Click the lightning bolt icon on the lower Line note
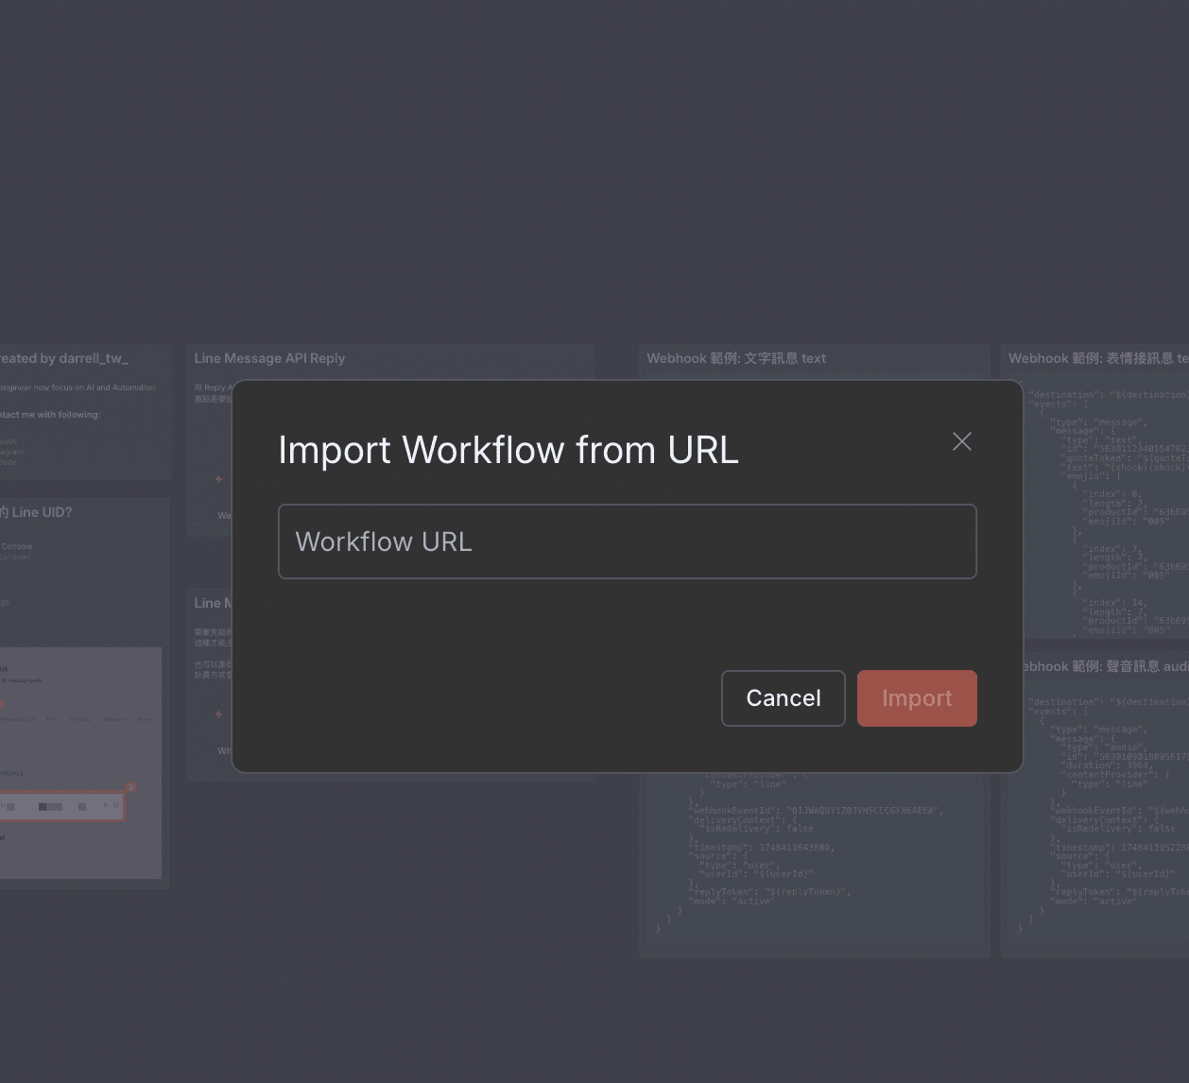The width and height of the screenshot is (1189, 1083). [x=218, y=714]
